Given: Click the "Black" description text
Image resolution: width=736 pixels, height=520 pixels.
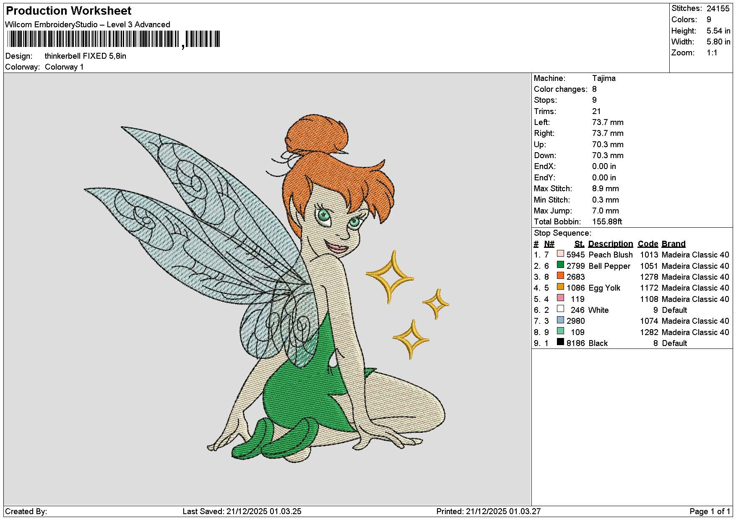Looking at the screenshot, I should click(598, 343).
